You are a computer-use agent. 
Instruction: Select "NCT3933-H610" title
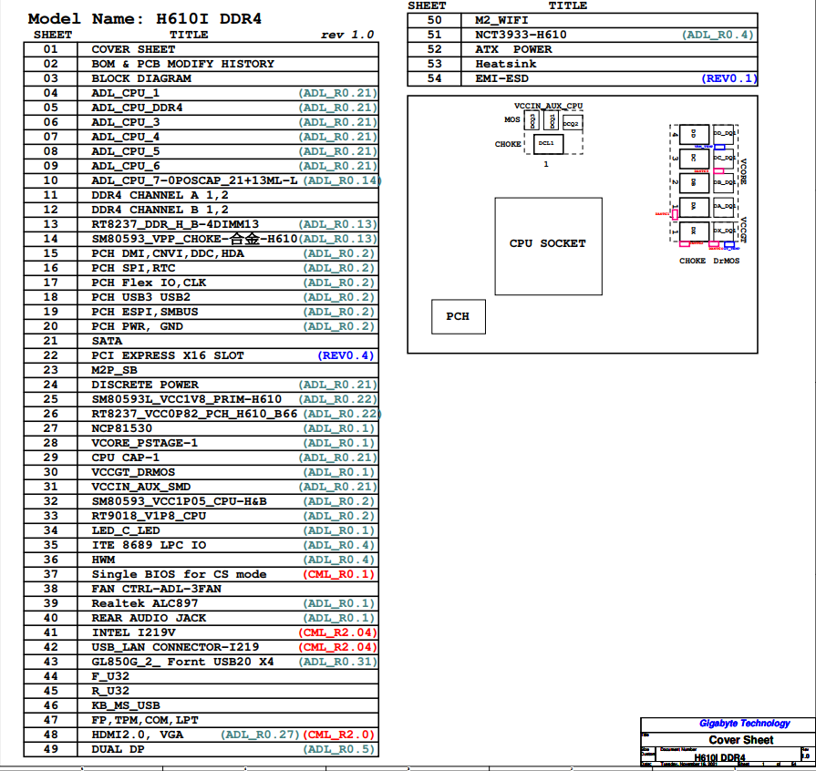click(521, 35)
